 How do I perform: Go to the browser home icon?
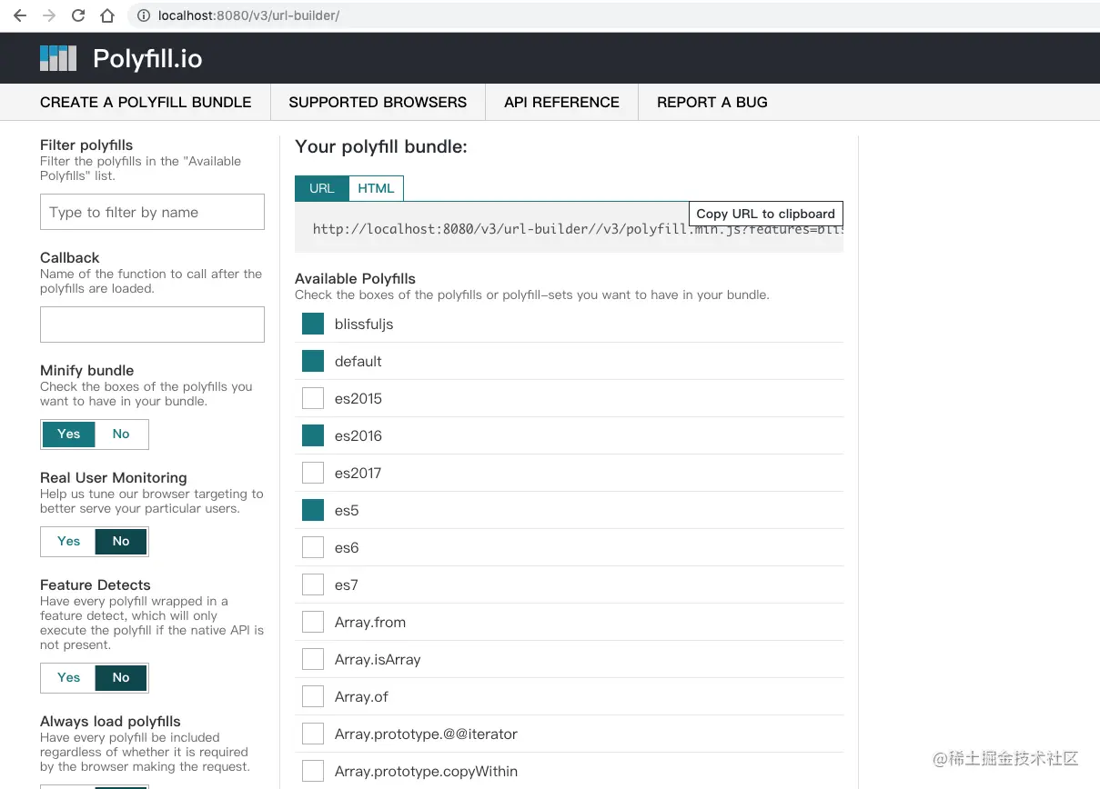[107, 15]
